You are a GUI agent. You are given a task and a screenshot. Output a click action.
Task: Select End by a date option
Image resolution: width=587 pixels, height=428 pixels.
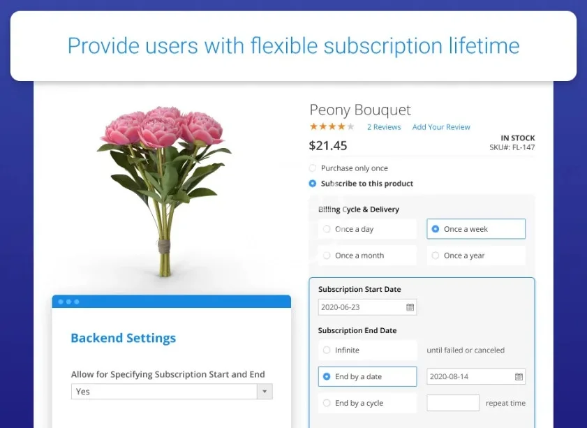pyautogui.click(x=327, y=377)
